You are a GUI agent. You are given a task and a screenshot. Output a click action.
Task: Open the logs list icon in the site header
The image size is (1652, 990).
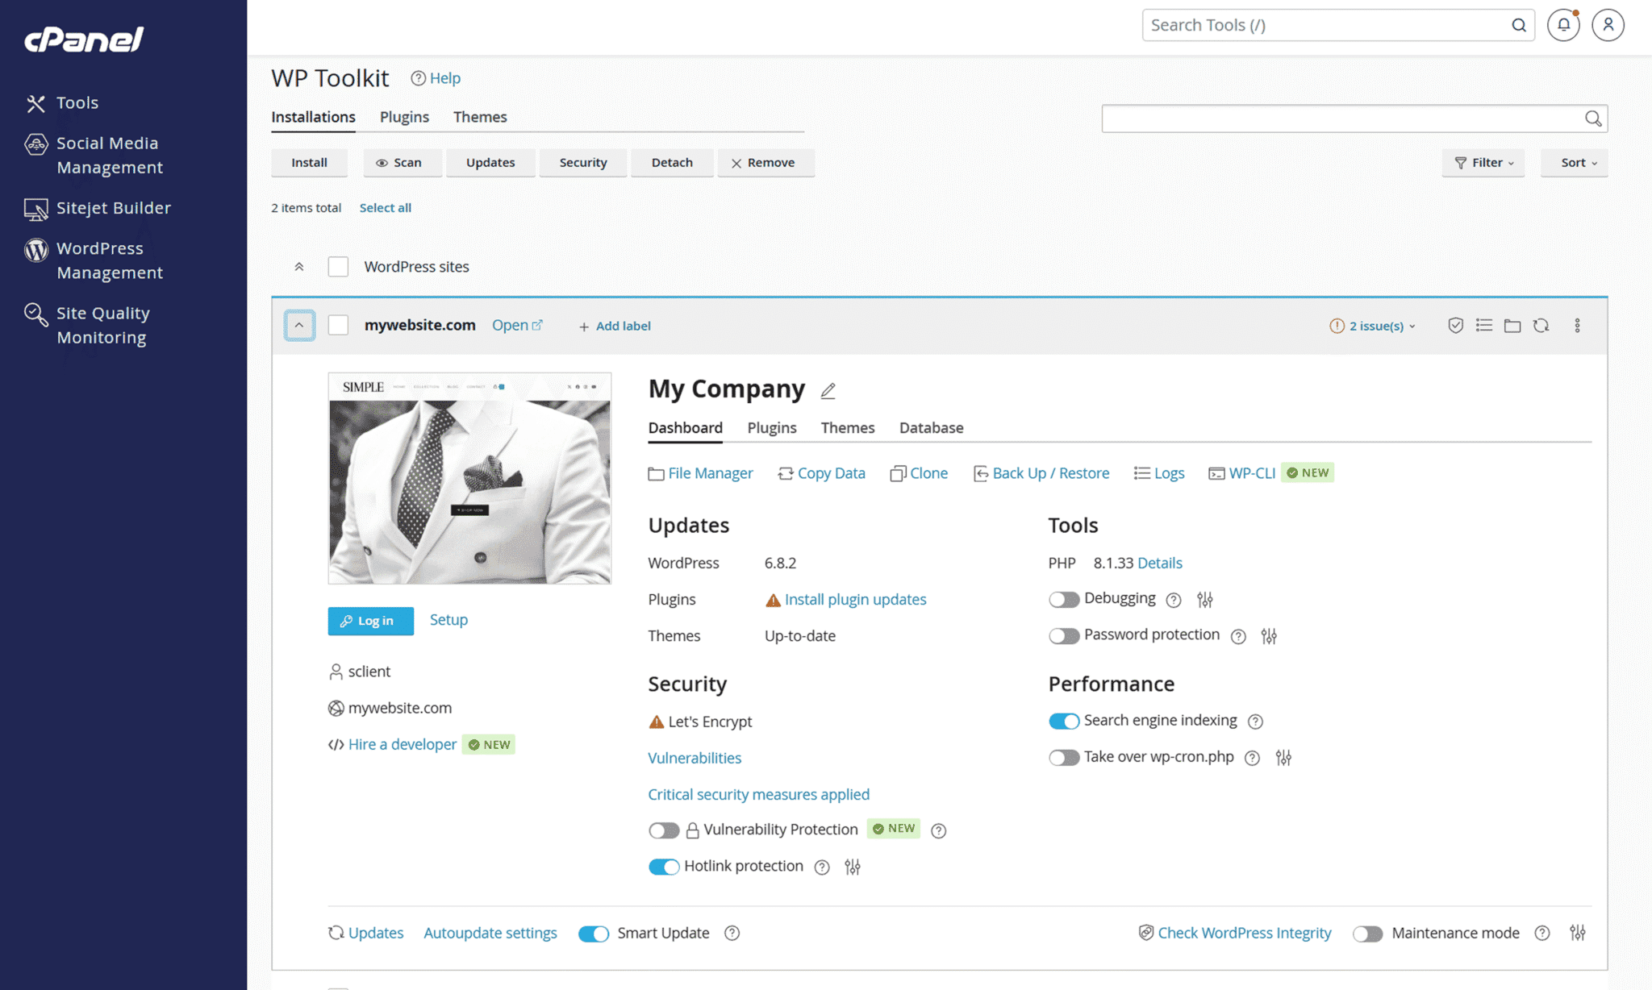[x=1484, y=325]
